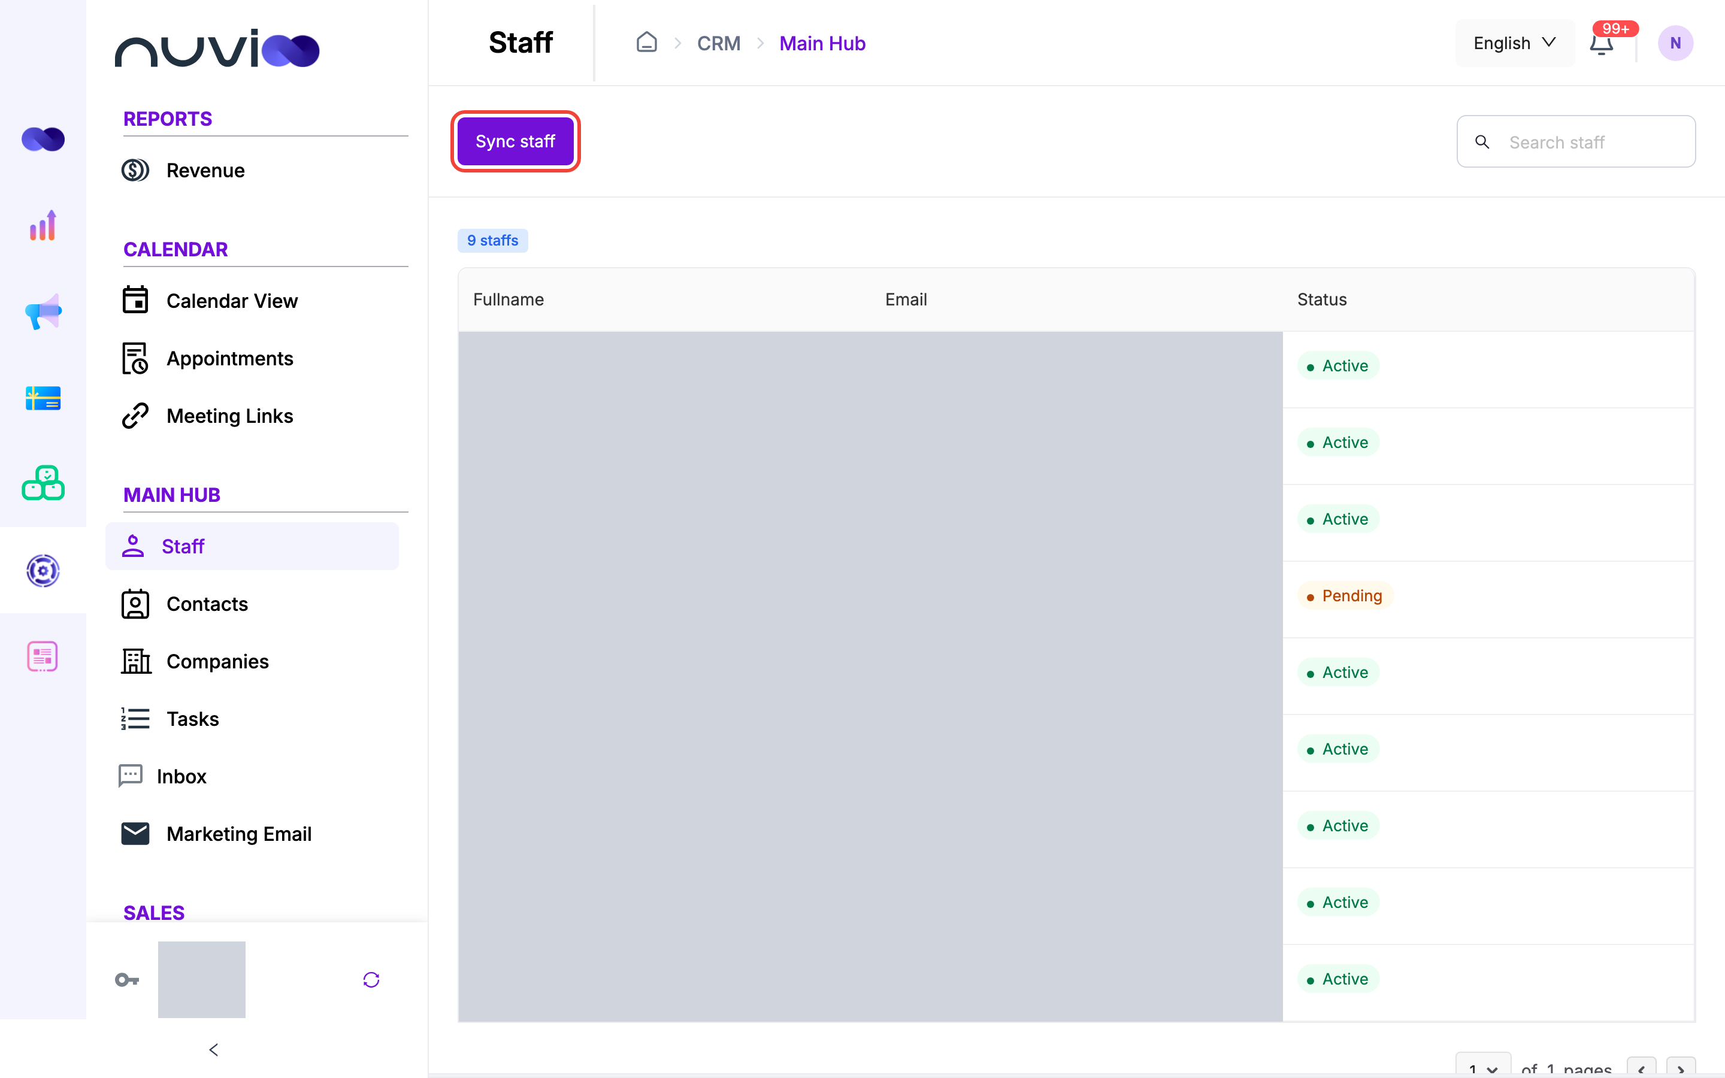Click the home icon in the breadcrumb

click(x=646, y=43)
